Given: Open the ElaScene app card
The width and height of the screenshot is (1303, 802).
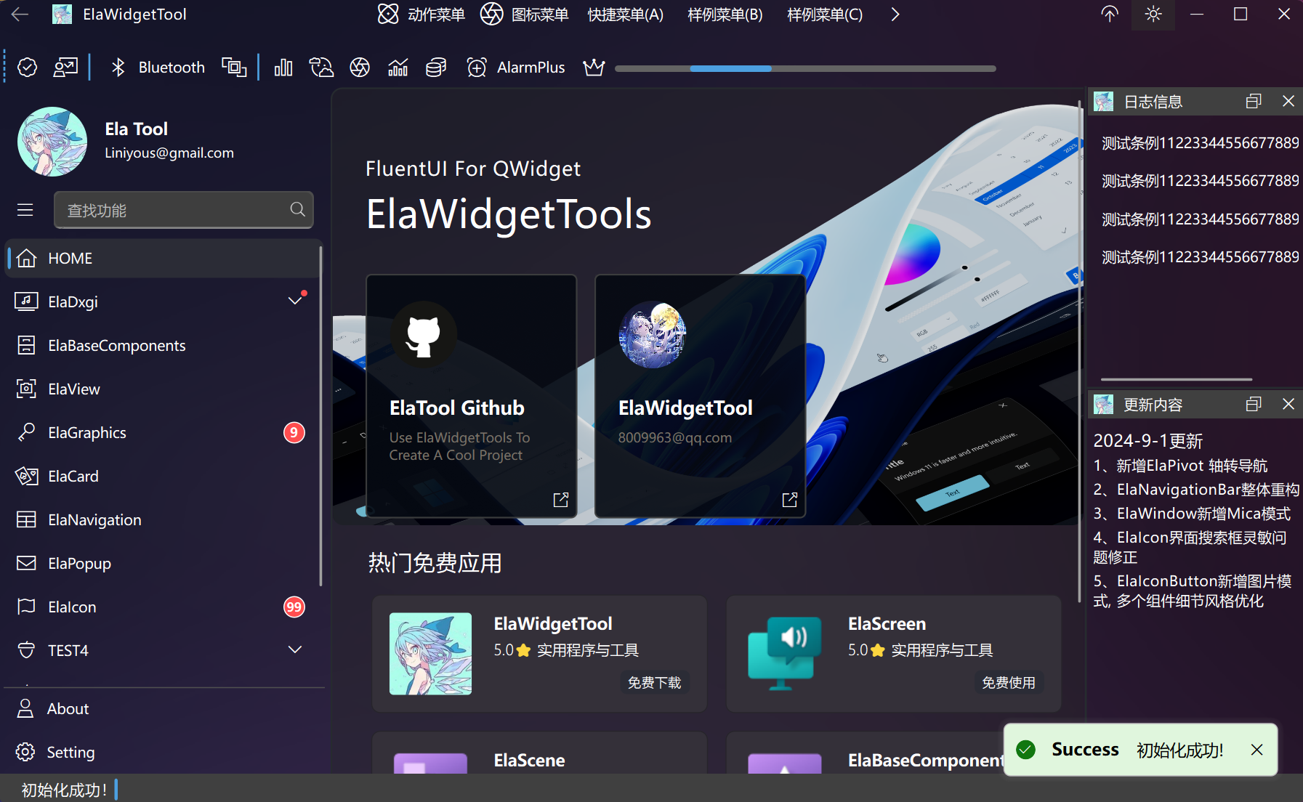Looking at the screenshot, I should (539, 753).
